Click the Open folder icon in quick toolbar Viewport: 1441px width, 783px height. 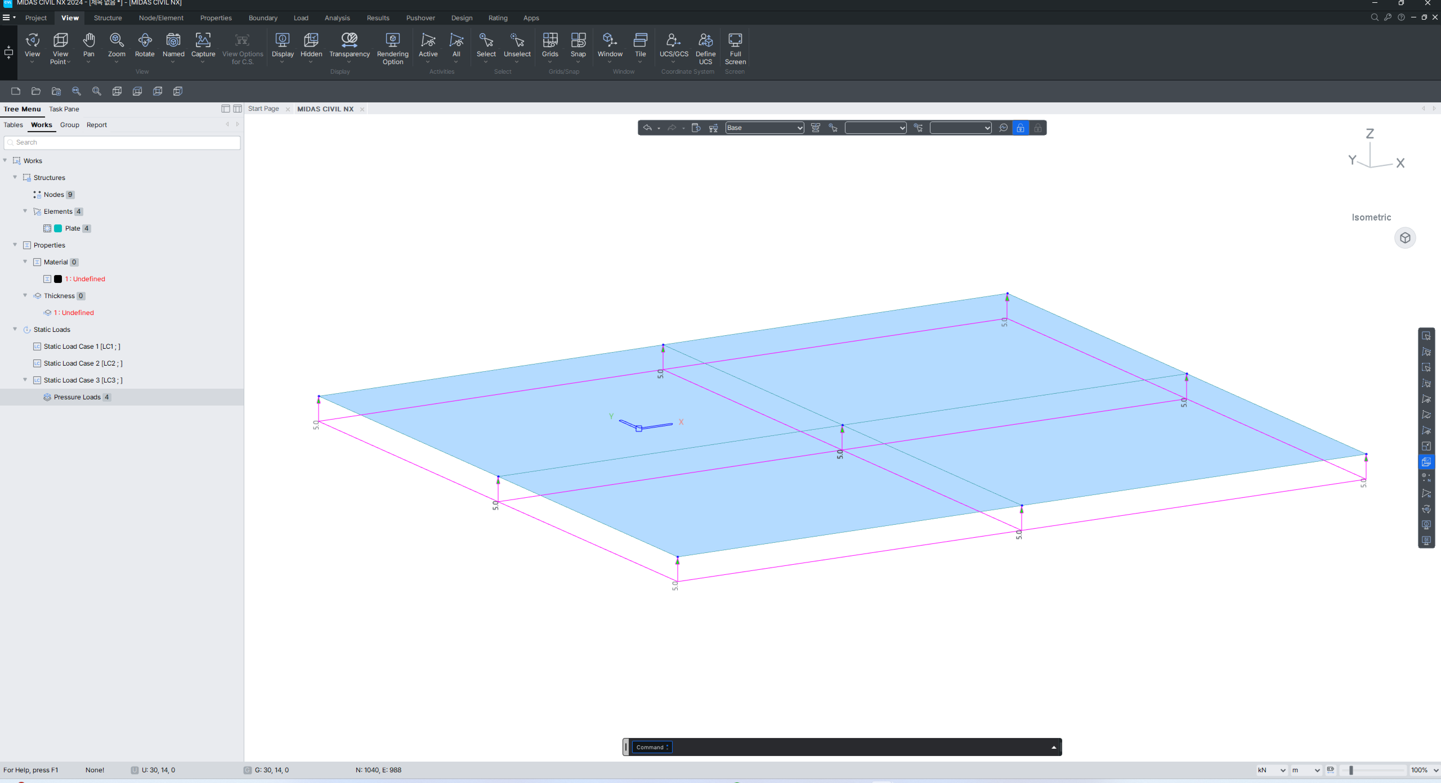pos(36,91)
